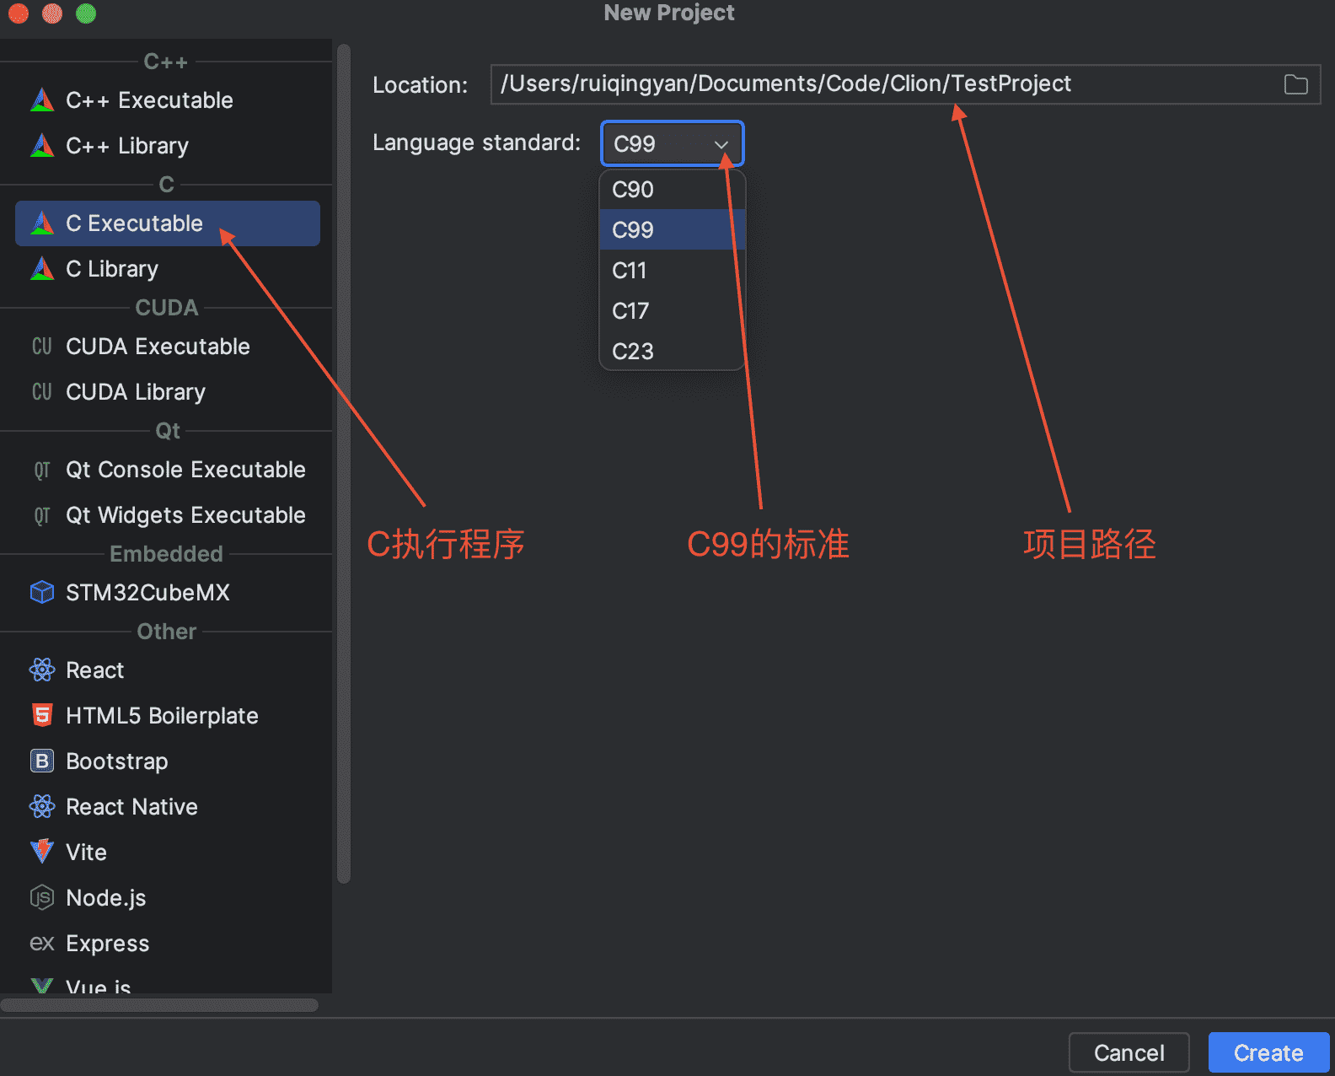
Task: Select Qt Widgets Executable template
Action: [168, 515]
